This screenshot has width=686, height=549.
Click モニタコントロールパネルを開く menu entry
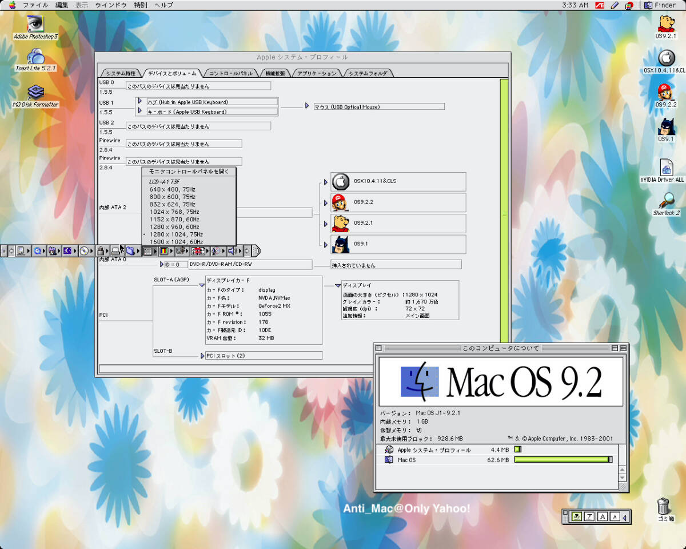pyautogui.click(x=189, y=171)
